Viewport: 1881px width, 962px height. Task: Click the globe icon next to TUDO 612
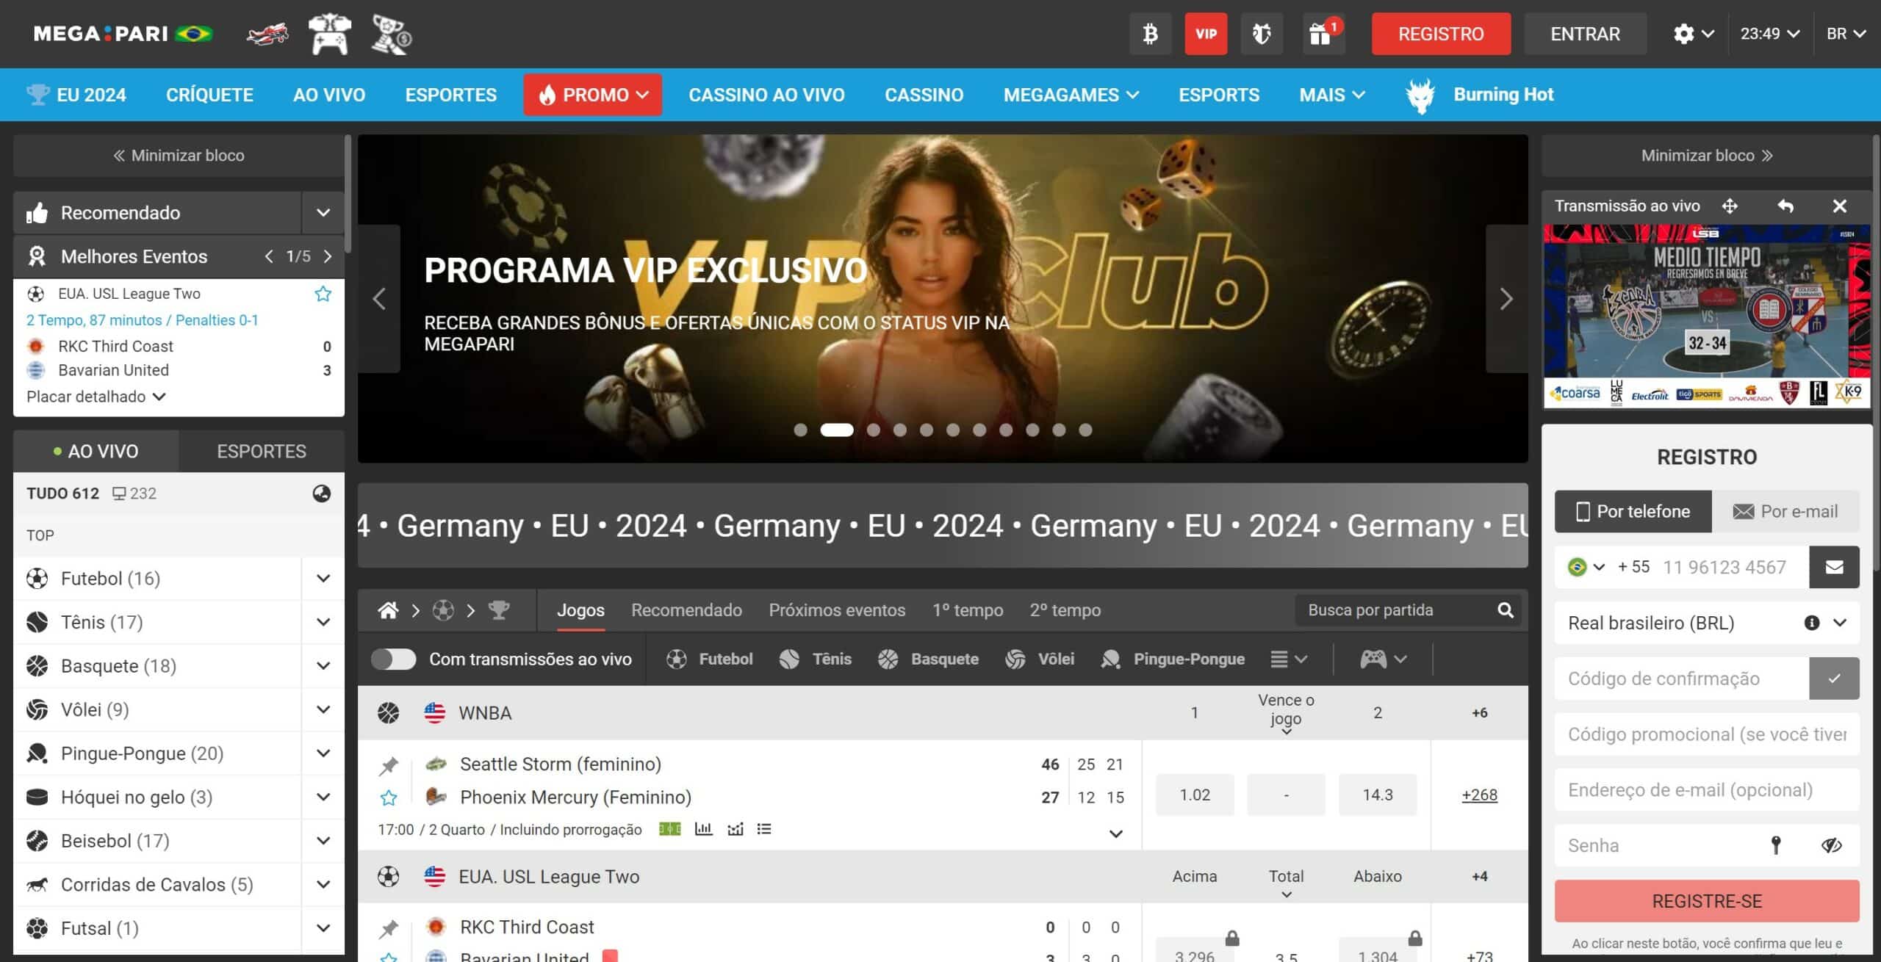tap(321, 493)
